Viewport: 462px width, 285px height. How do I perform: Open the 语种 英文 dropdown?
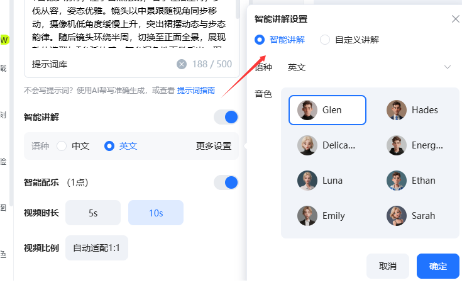[x=369, y=67]
